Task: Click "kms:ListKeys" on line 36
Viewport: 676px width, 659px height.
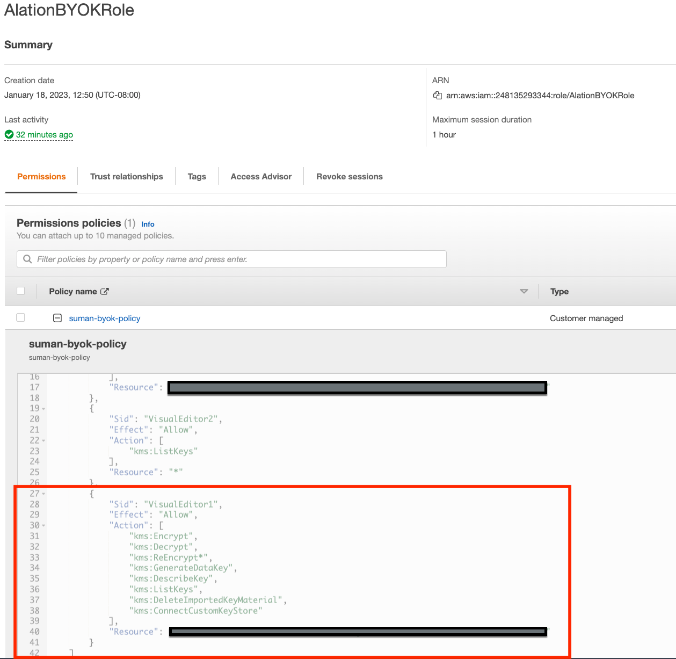Action: point(164,589)
